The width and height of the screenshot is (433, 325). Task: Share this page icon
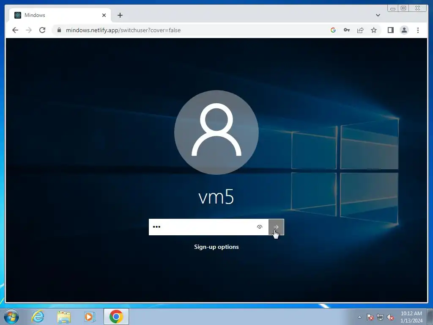(x=360, y=30)
